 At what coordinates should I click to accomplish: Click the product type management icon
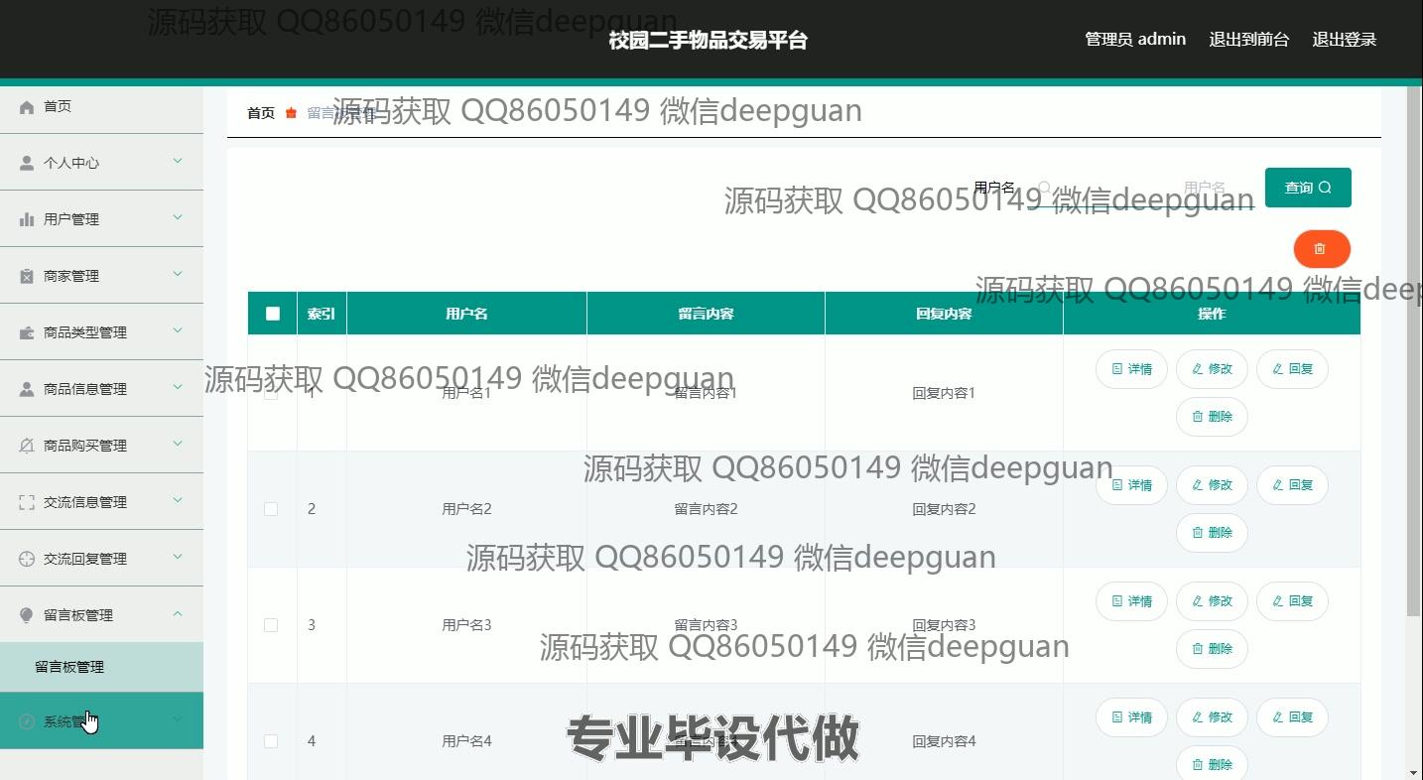click(x=27, y=332)
